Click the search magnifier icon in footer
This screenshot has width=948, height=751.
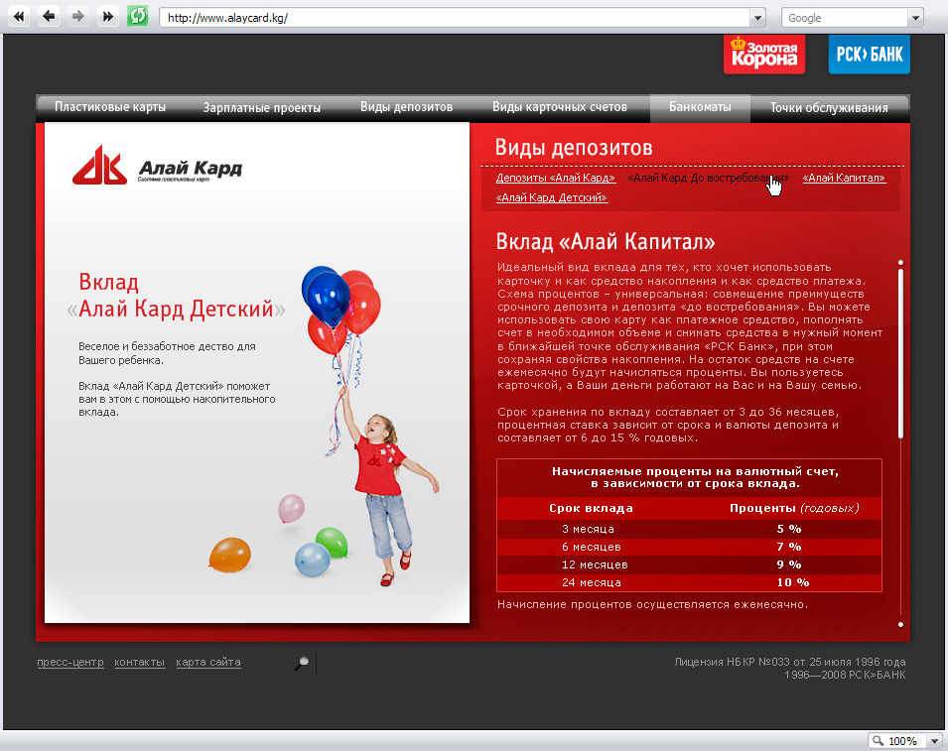click(x=302, y=663)
